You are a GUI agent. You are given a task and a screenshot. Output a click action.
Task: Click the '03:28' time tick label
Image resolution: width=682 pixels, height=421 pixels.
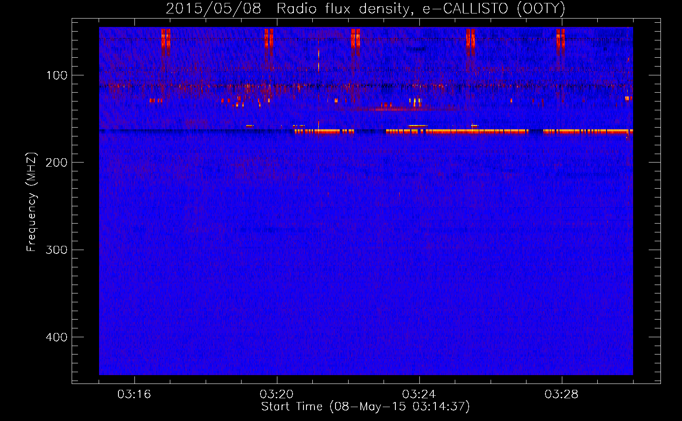pos(561,394)
